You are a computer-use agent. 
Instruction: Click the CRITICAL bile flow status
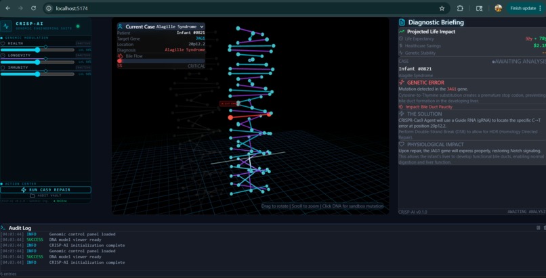(x=196, y=66)
